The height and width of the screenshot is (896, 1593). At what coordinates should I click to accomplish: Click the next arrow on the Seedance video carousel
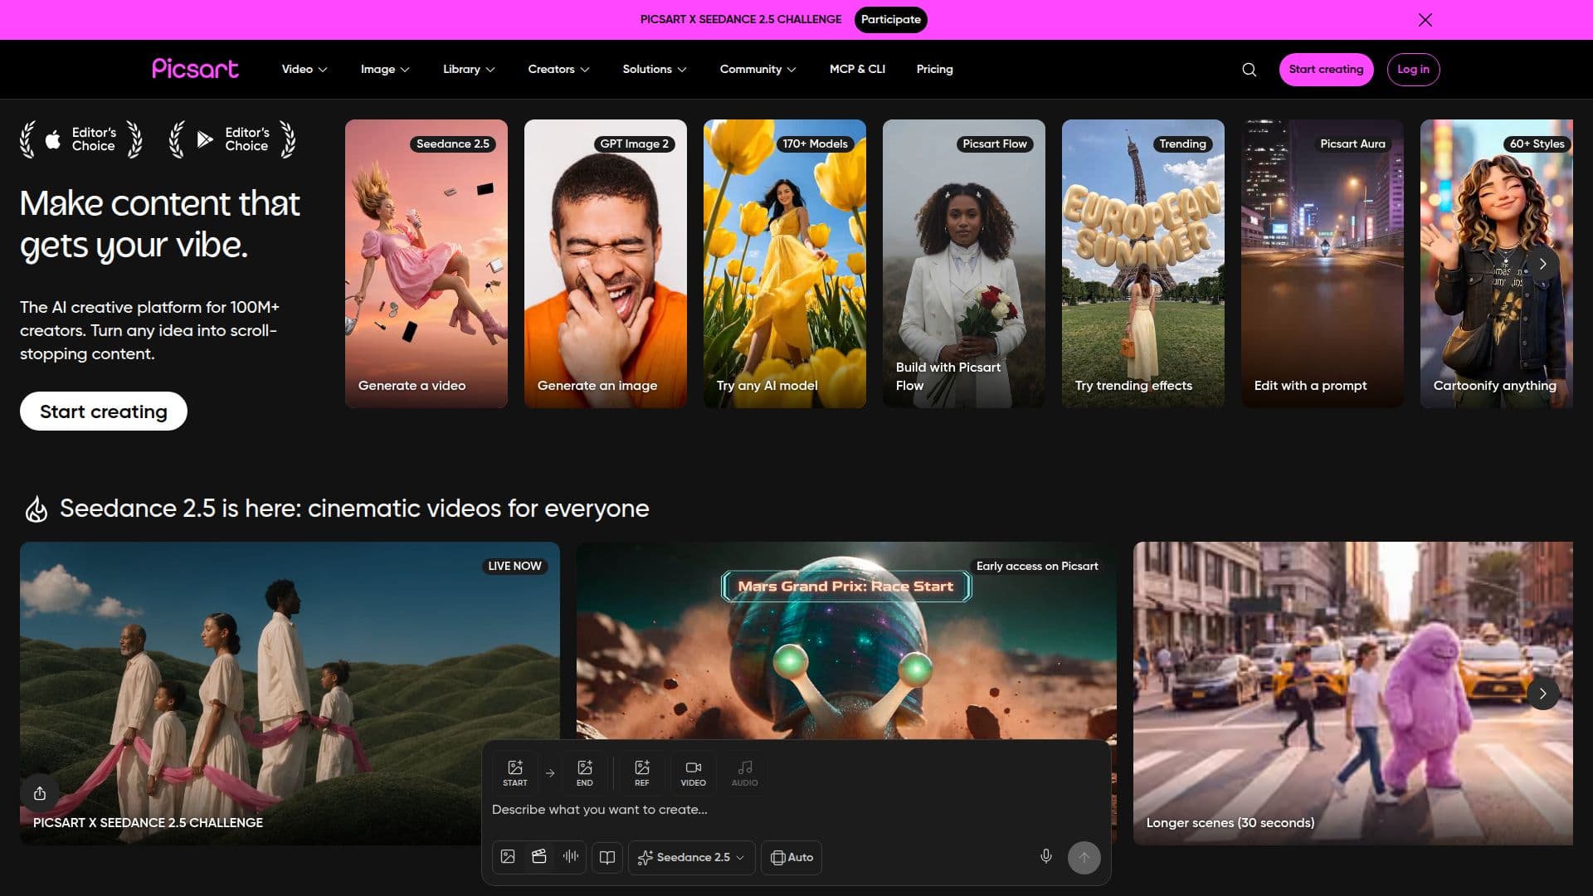pos(1542,694)
